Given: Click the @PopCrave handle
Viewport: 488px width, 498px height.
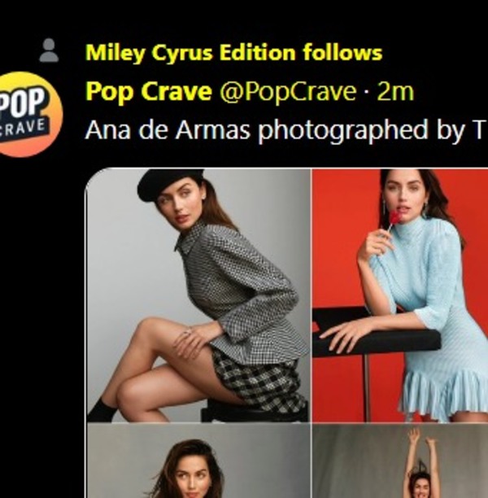Looking at the screenshot, I should [287, 92].
